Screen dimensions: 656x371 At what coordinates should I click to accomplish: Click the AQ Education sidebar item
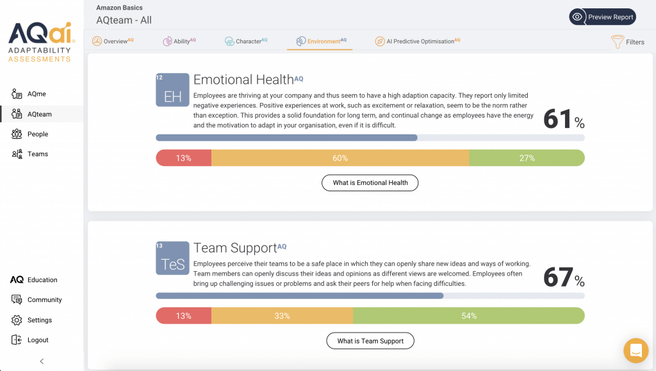pyautogui.click(x=35, y=280)
